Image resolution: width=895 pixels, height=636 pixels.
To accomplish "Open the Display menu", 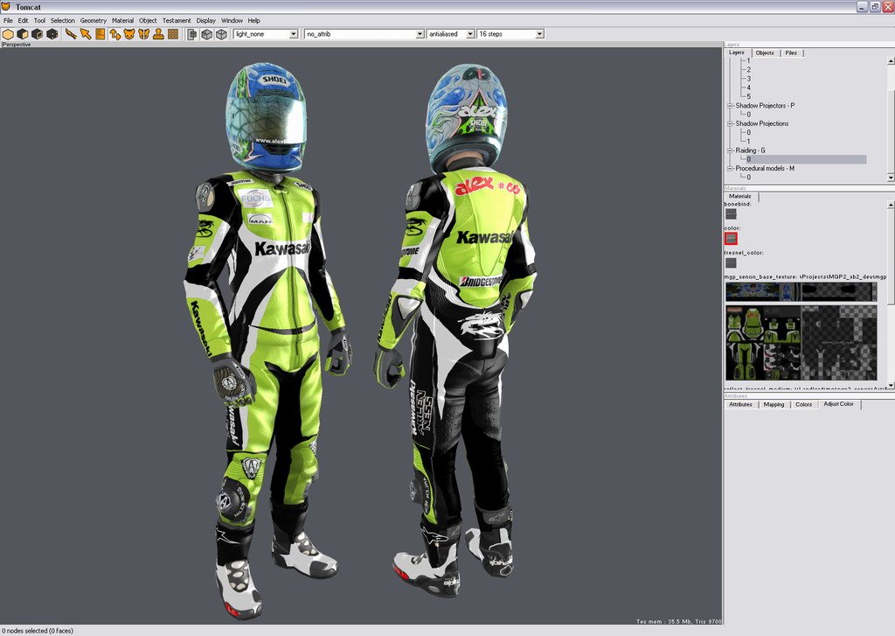I will click(x=206, y=21).
